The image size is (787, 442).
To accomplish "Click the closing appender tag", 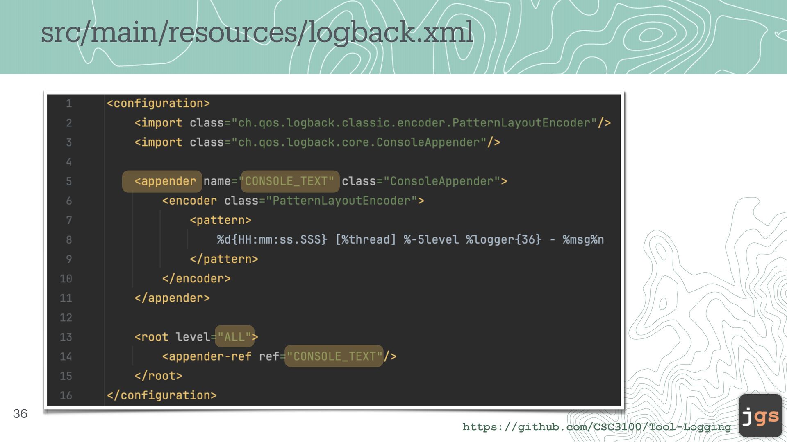I will click(172, 298).
